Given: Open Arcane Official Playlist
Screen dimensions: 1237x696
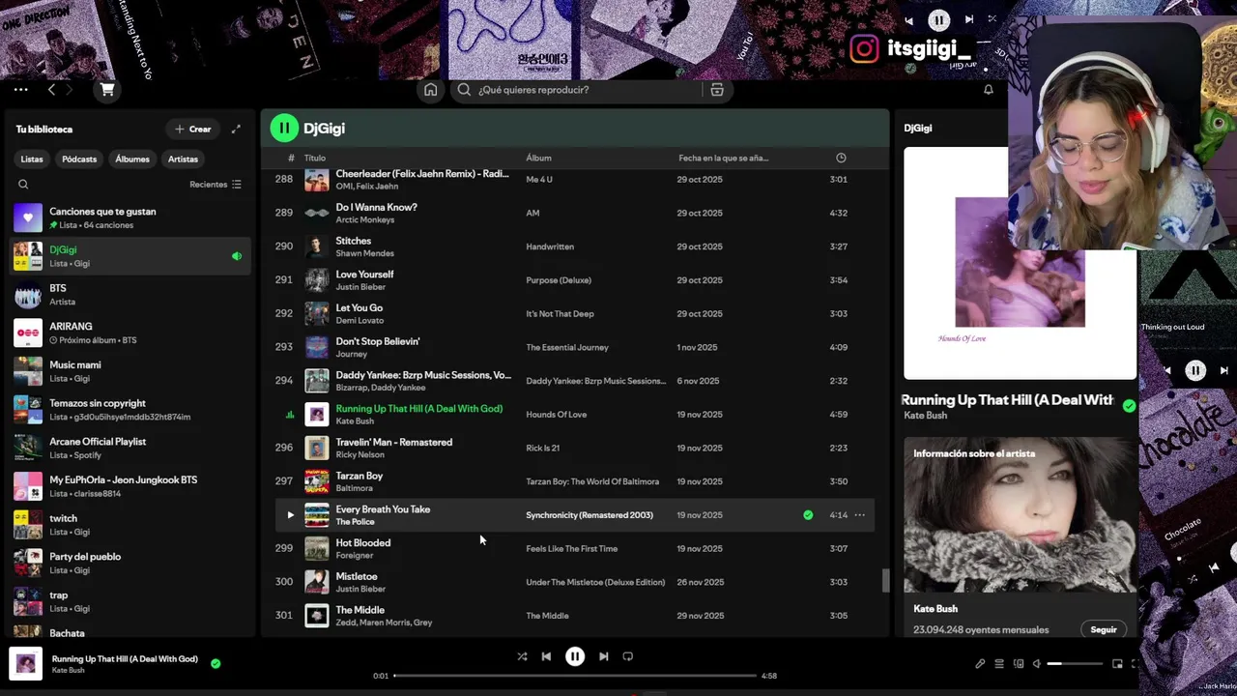Looking at the screenshot, I should [x=130, y=449].
